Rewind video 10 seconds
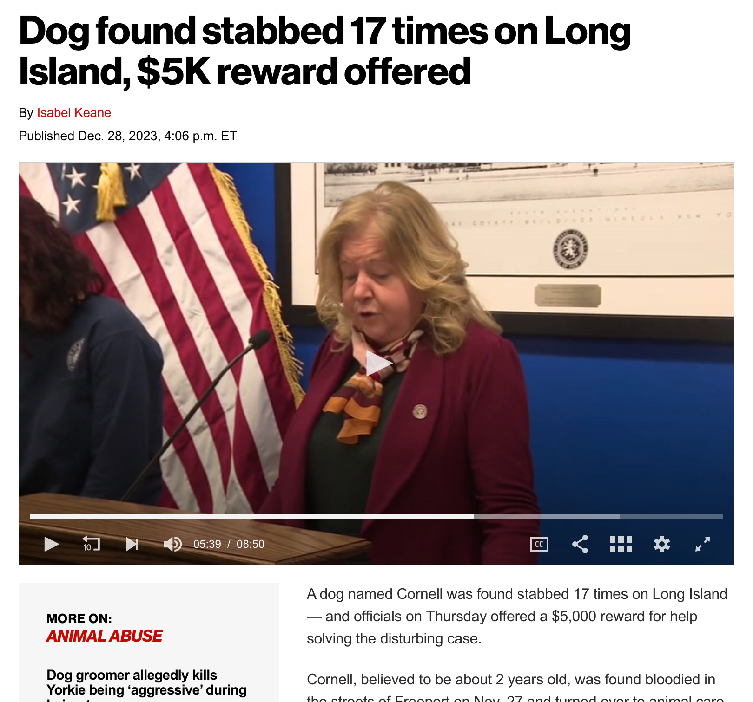This screenshot has width=753, height=702. tap(91, 544)
